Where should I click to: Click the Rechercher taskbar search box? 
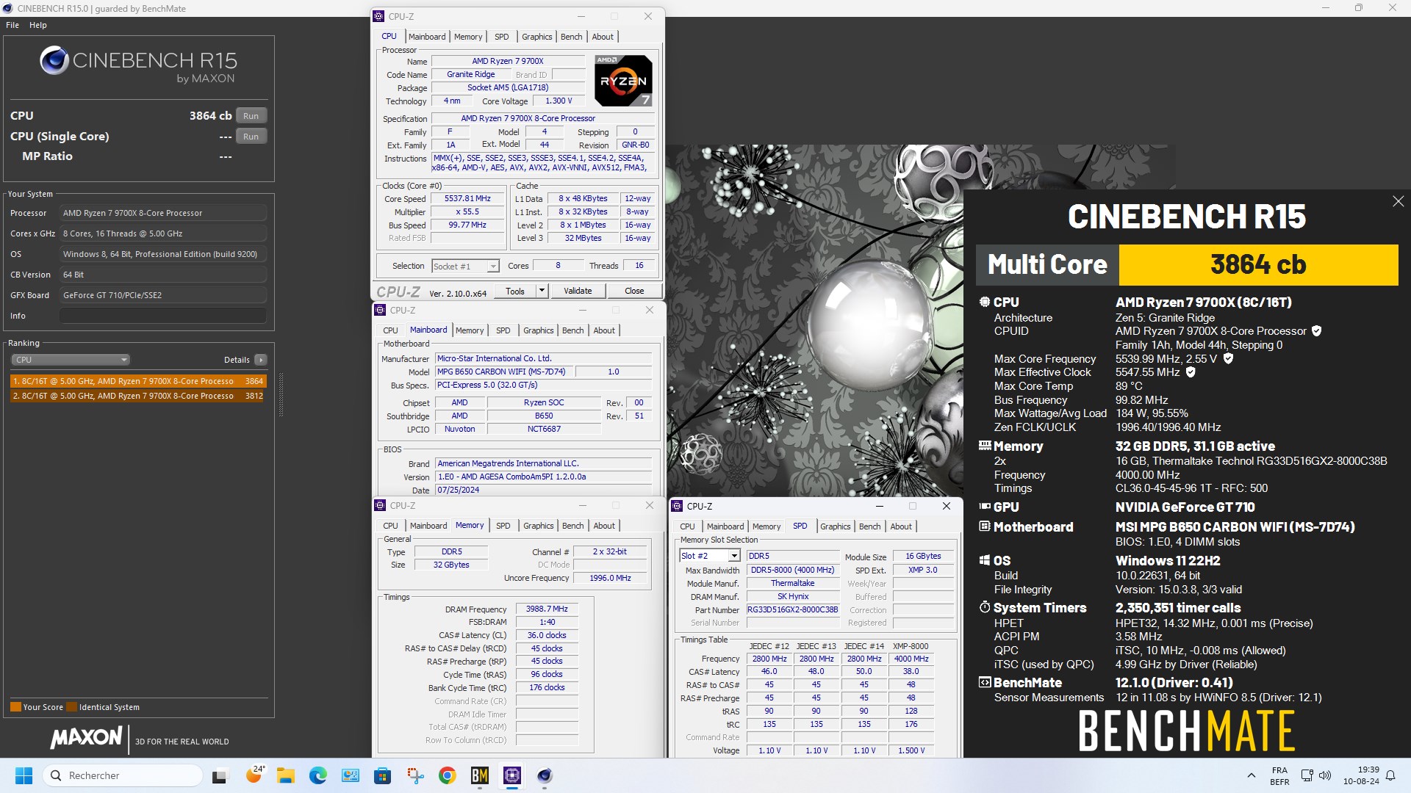click(123, 775)
